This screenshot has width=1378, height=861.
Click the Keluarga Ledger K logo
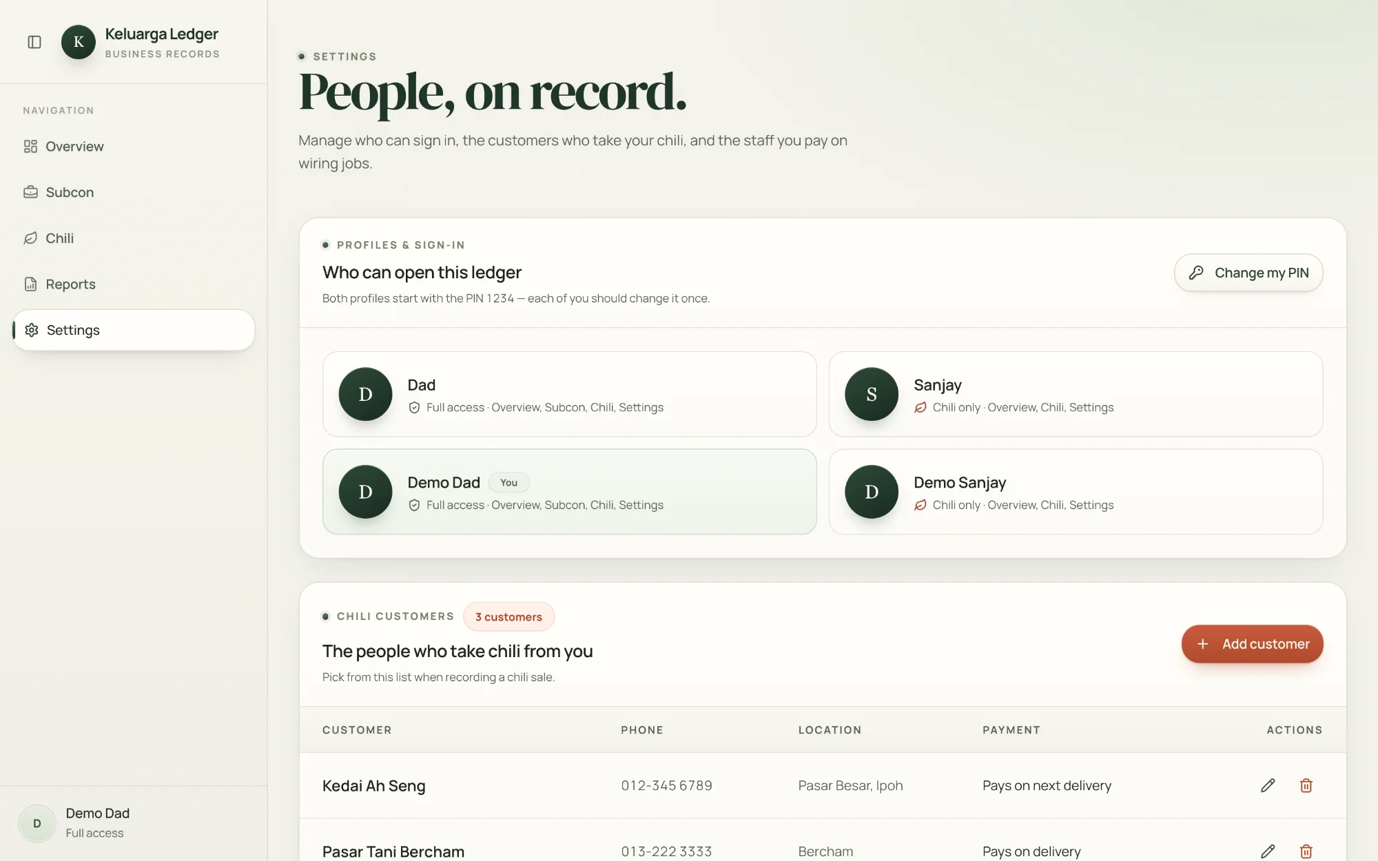tap(79, 42)
